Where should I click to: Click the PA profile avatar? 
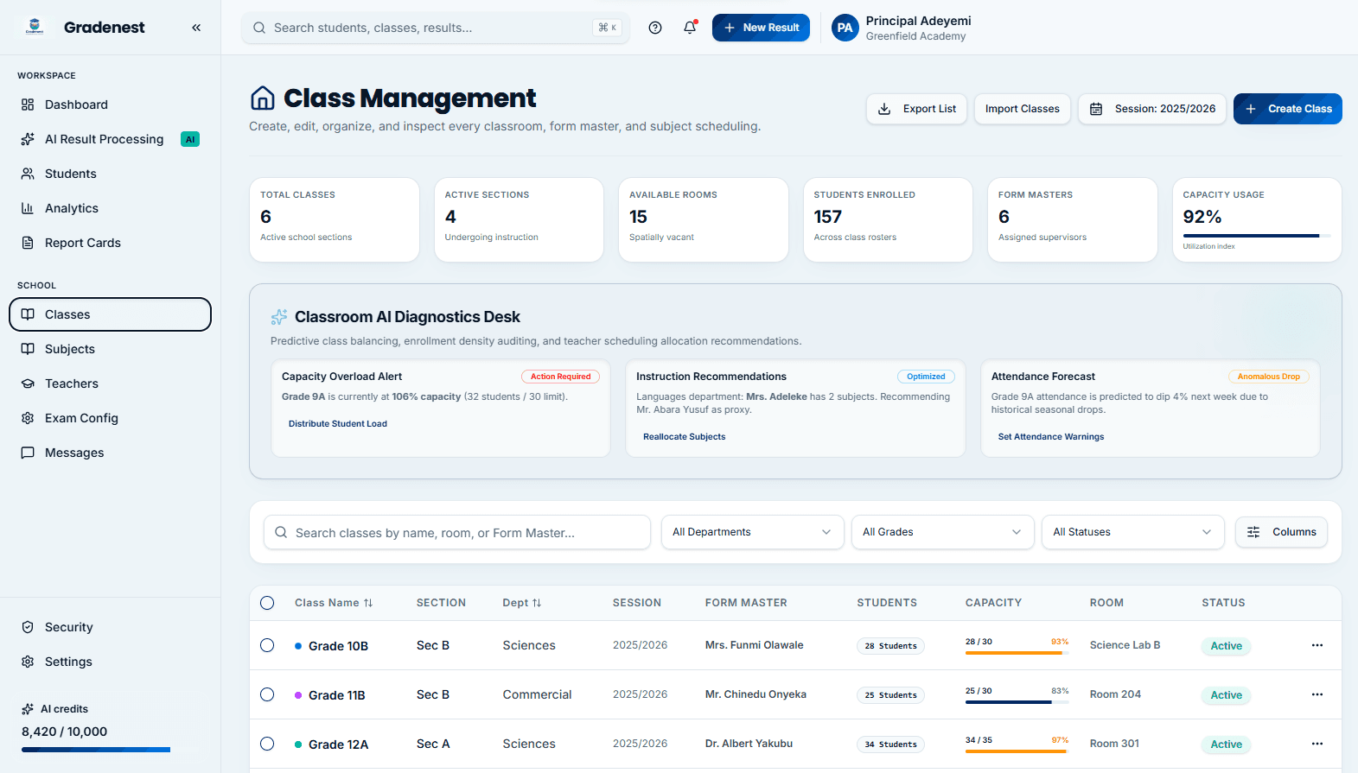point(845,28)
